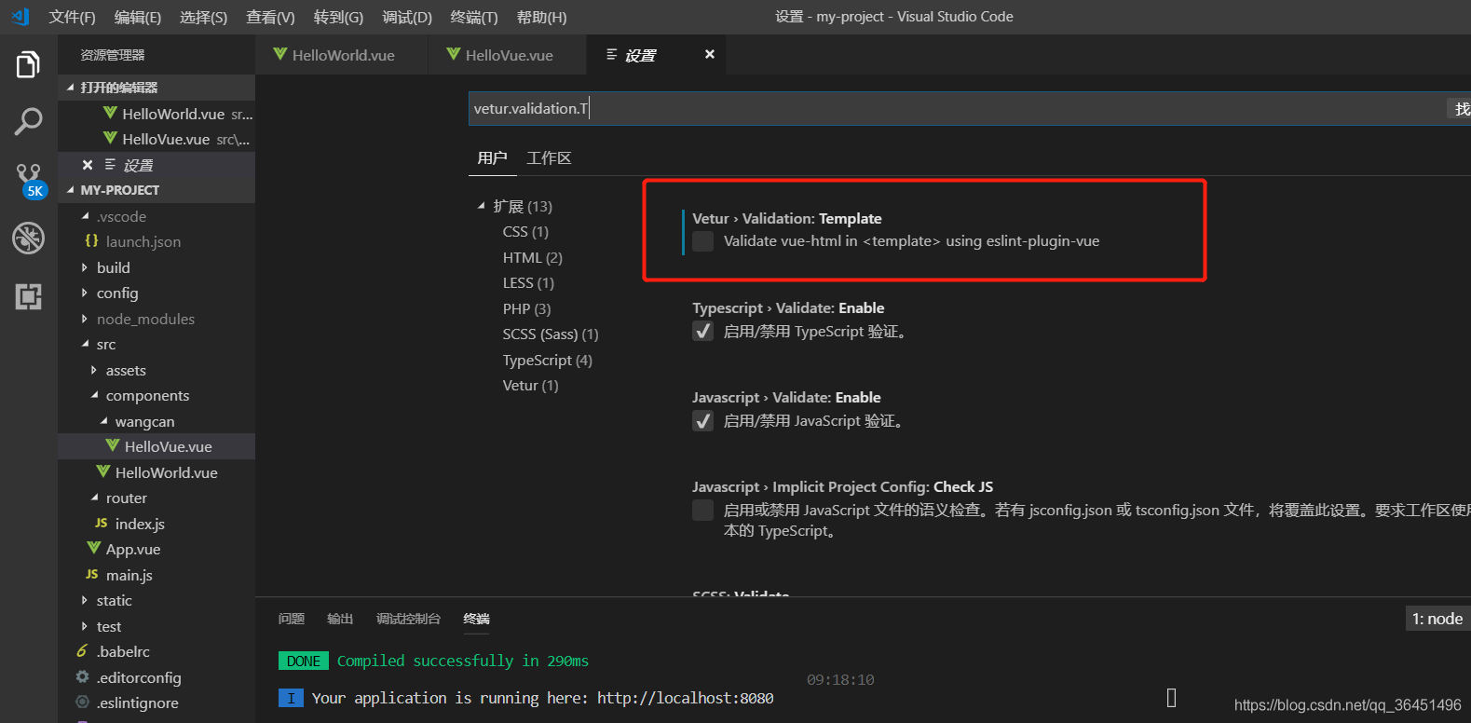The height and width of the screenshot is (723, 1471).
Task: Collapse 扩展 (13) settings category
Action: coord(482,206)
